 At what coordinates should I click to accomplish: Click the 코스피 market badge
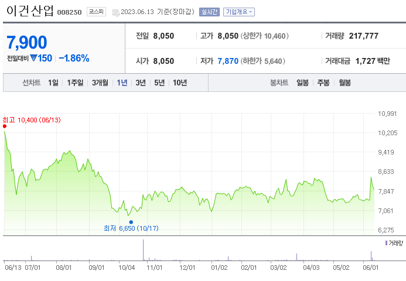(x=96, y=12)
